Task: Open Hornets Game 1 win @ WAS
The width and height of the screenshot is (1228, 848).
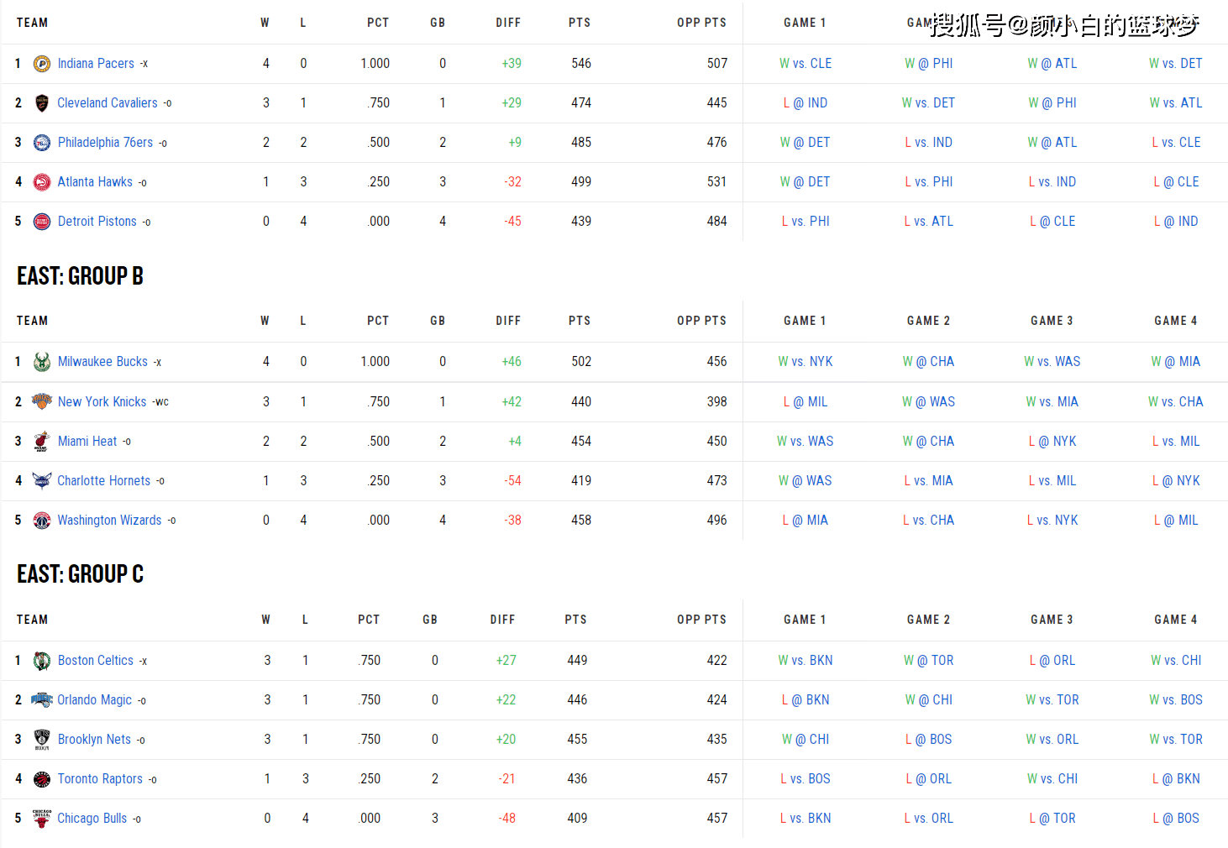Action: coord(806,481)
